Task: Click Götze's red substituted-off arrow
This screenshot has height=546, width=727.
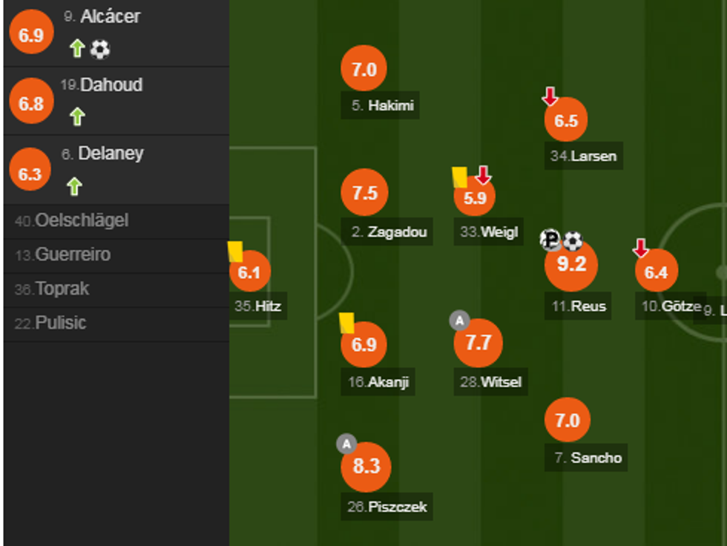Action: click(x=641, y=249)
